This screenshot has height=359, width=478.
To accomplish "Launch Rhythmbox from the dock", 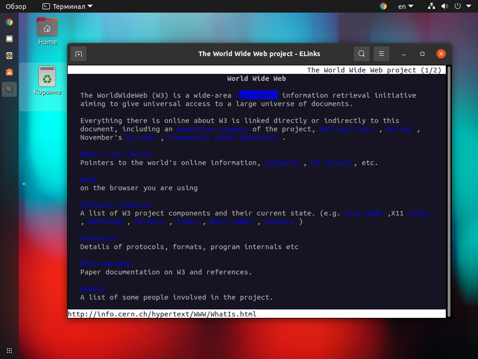I will click(9, 56).
